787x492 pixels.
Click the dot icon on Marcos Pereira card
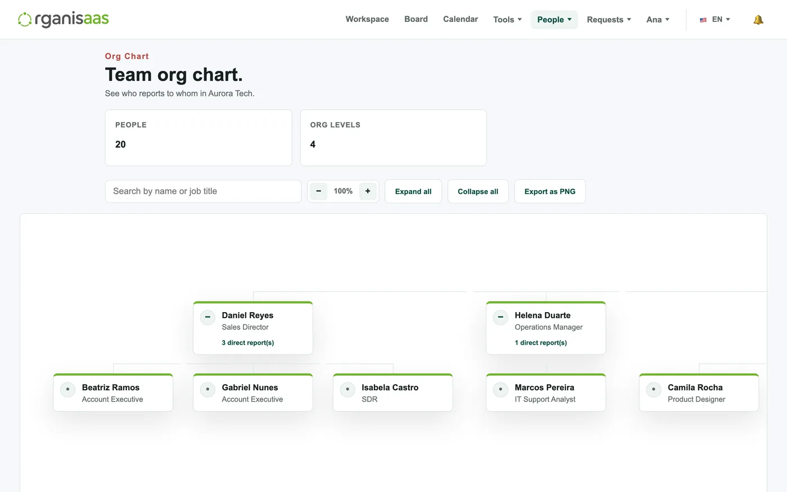coord(500,389)
